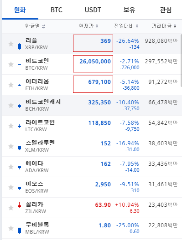Viewport: 182px width, 240px height.
Task: Toggle favorite star for 질리카 ZIL/KRW
Action: [11, 208]
